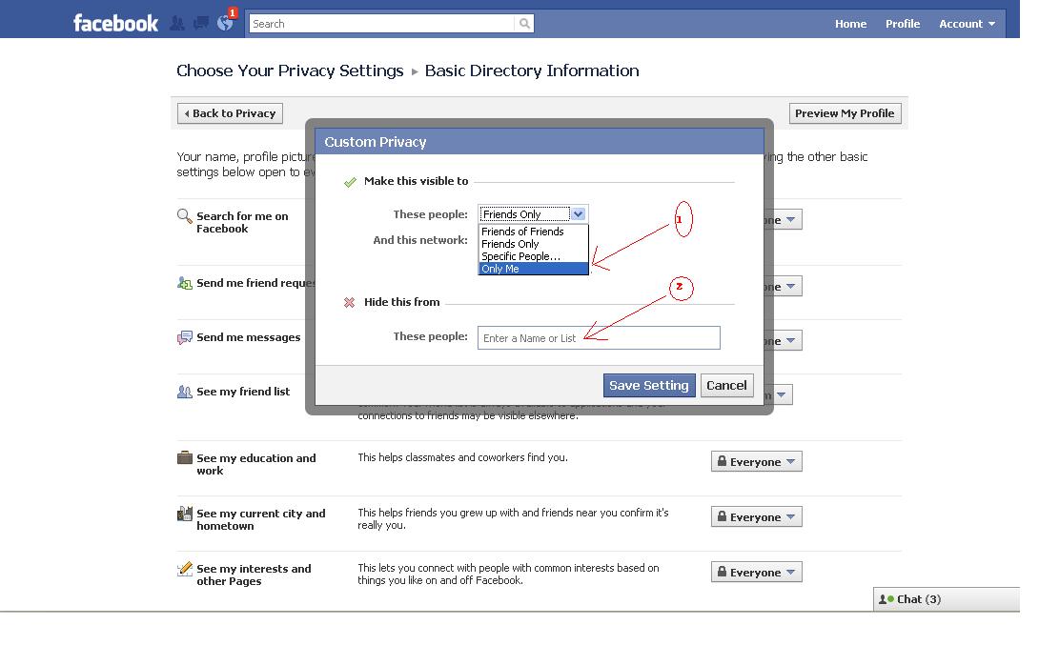Select Friends Only in the list

(x=533, y=244)
